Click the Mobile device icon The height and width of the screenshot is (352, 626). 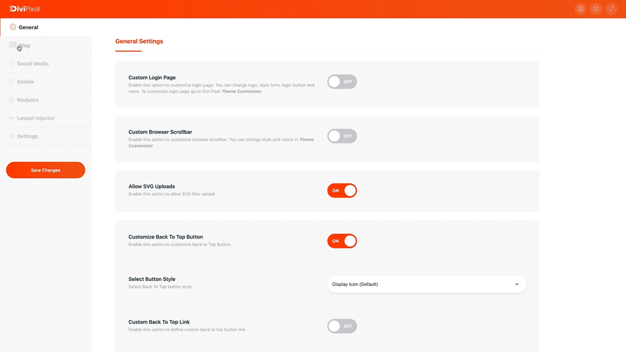point(11,81)
